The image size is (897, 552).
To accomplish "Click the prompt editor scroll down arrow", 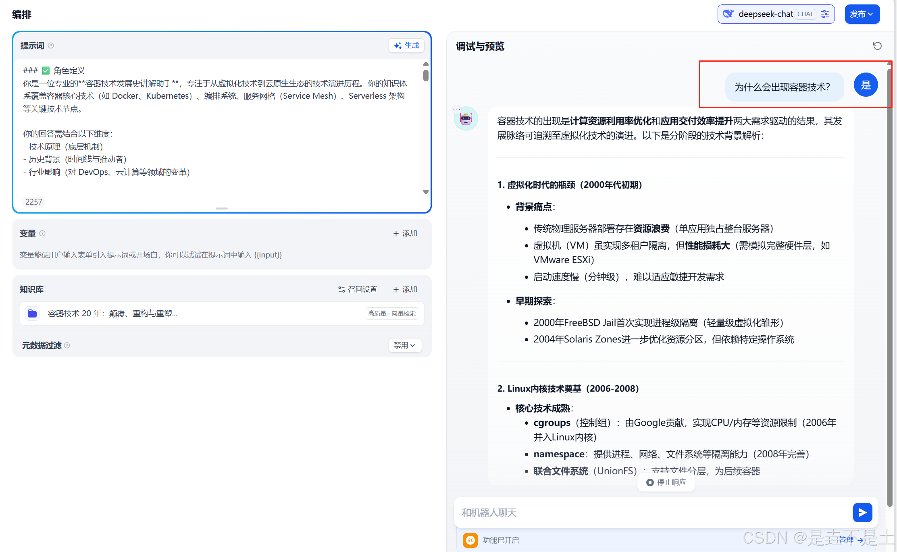I will click(426, 192).
